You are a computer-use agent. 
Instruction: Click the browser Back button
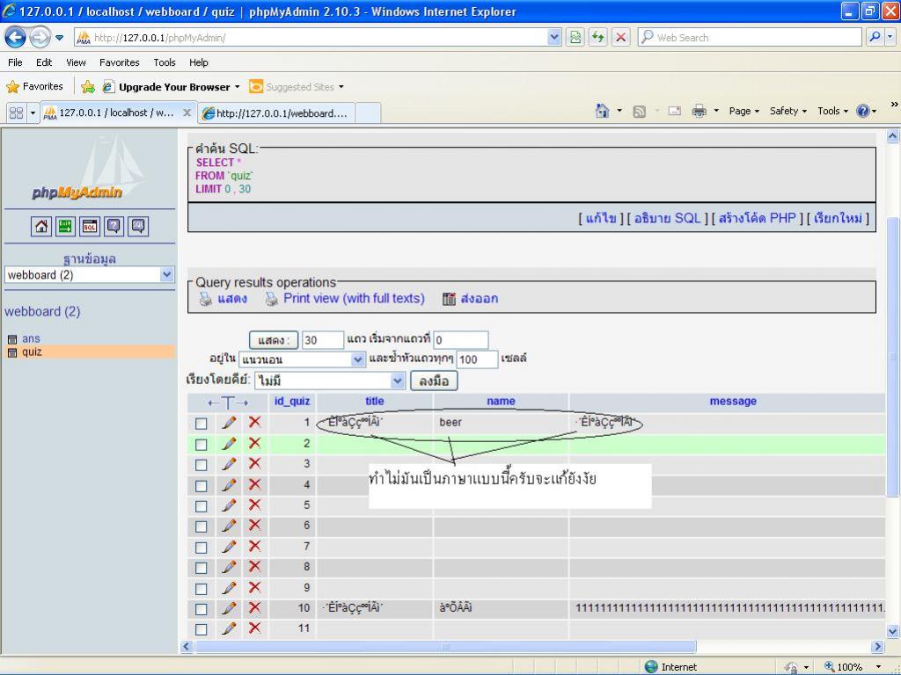point(15,38)
